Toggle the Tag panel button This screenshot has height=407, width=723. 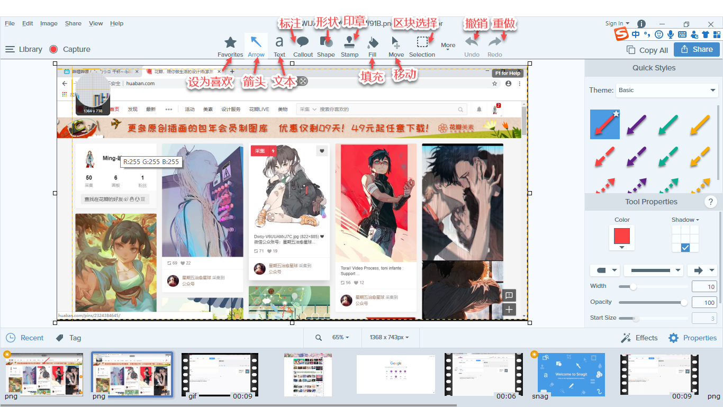(68, 338)
